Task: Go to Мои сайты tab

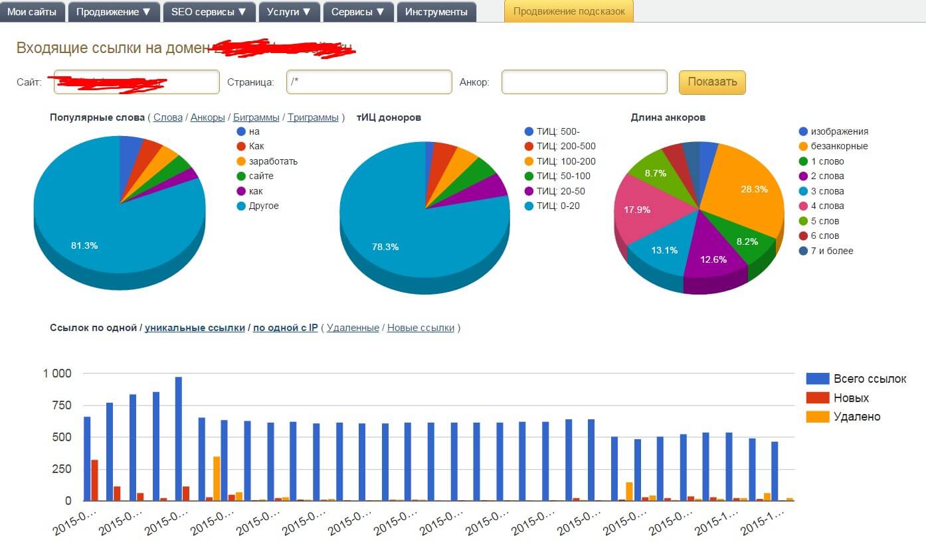Action: click(32, 11)
